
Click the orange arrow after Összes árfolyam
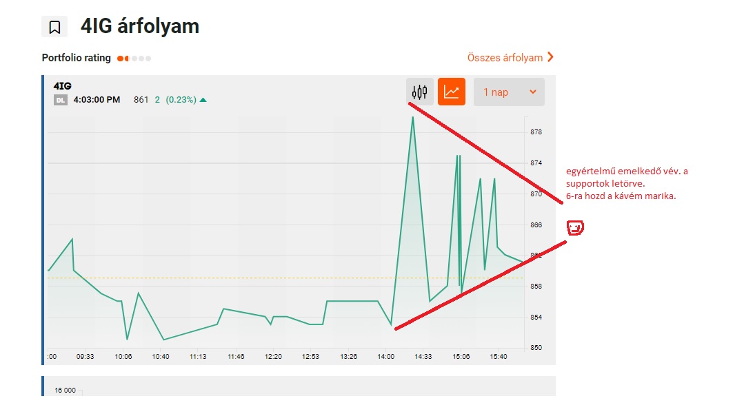pyautogui.click(x=550, y=57)
